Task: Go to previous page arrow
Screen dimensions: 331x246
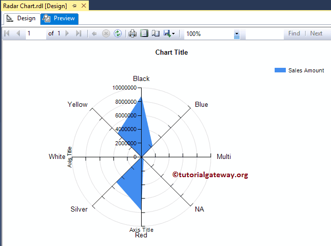Action: [18, 33]
